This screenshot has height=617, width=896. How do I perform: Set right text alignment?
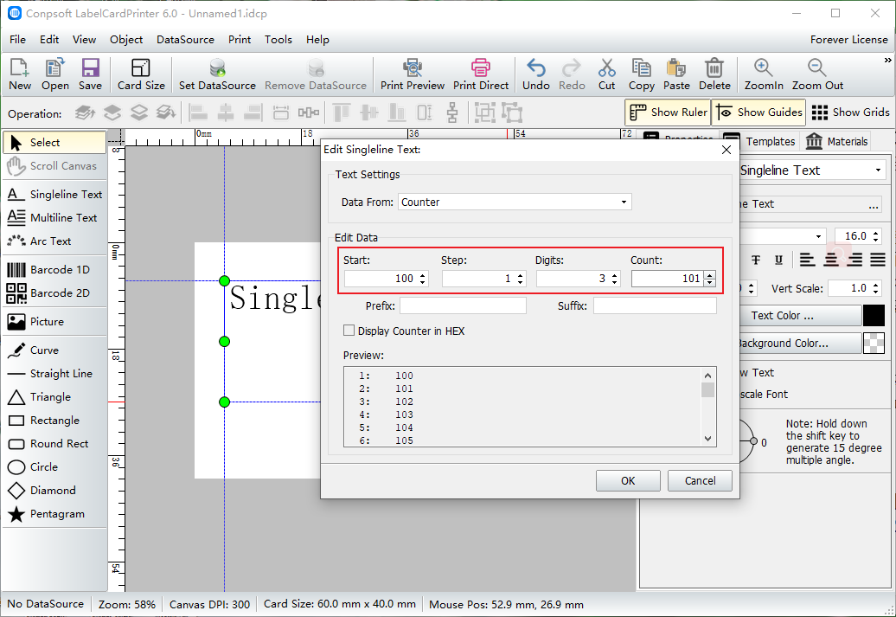tap(854, 260)
